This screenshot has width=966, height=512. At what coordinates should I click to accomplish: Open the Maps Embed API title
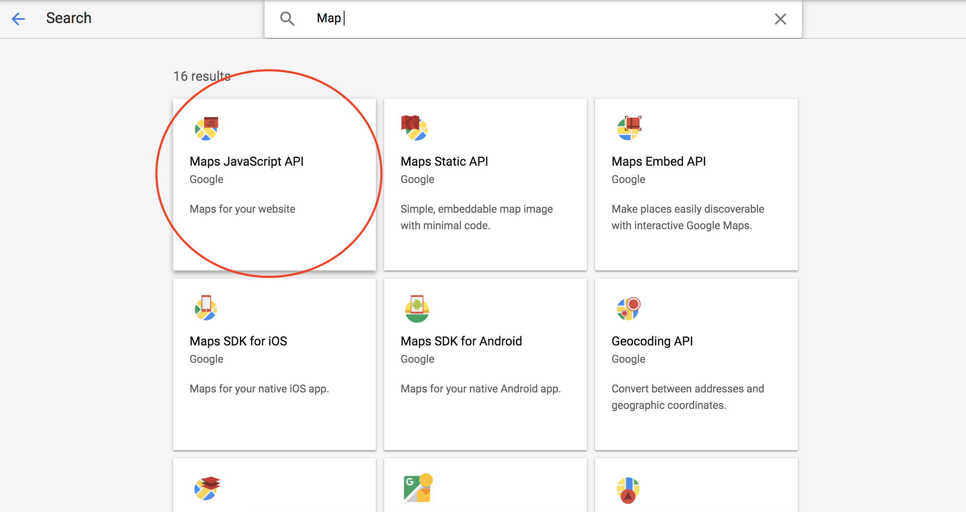659,161
